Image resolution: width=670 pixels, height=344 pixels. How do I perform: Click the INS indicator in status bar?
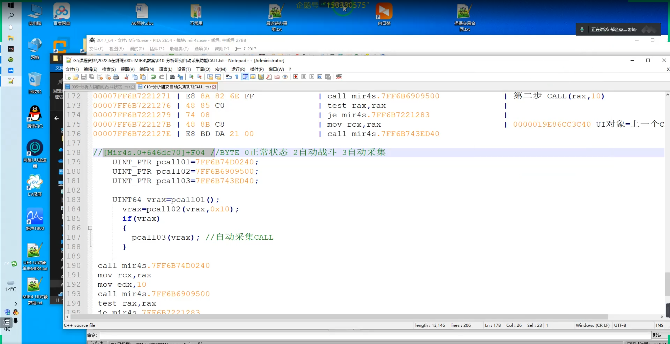pyautogui.click(x=659, y=325)
